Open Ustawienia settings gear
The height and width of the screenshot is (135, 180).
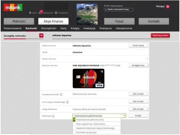tap(56, 13)
